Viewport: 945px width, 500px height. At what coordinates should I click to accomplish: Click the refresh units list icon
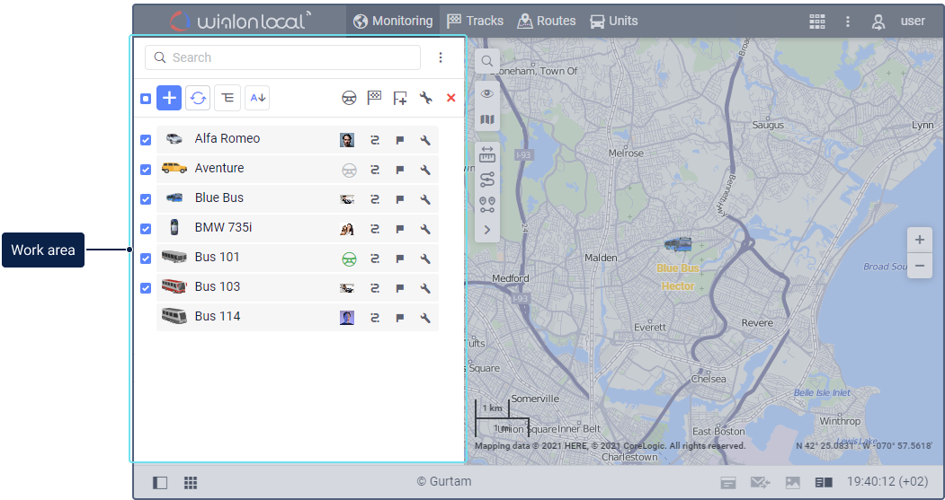(198, 98)
